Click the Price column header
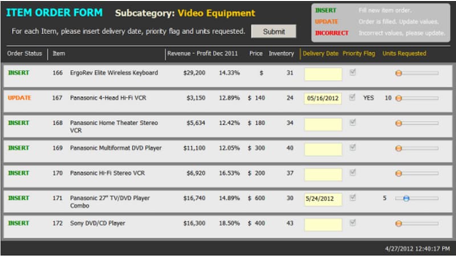 pyautogui.click(x=256, y=53)
